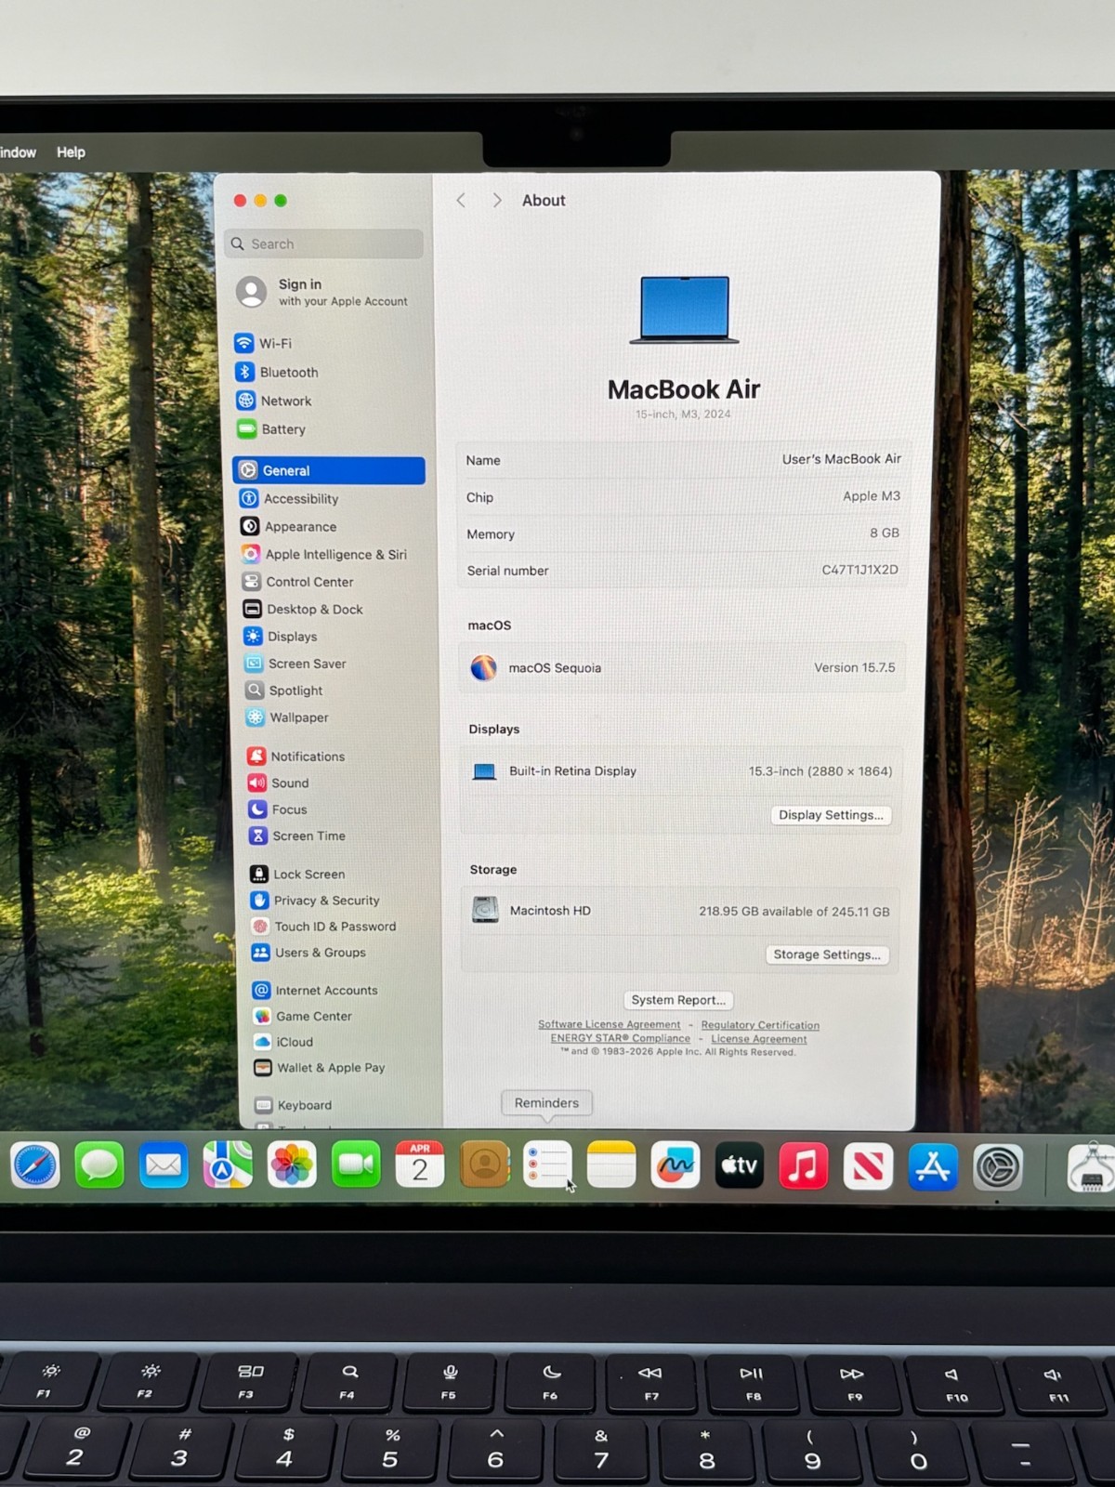Open Screen Time settings
1115x1487 pixels.
pos(298,836)
